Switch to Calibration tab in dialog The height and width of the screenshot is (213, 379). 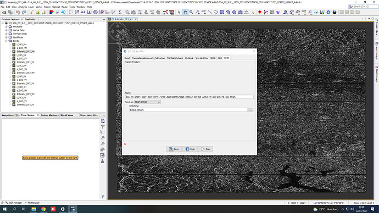tap(159, 58)
